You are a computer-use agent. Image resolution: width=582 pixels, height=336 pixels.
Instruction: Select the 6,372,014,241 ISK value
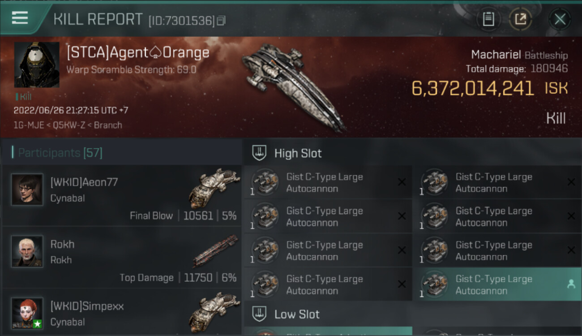[473, 89]
